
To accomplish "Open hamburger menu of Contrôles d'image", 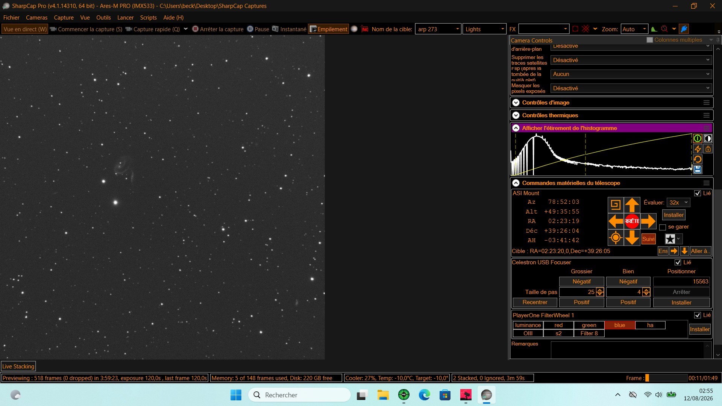I will coord(707,103).
